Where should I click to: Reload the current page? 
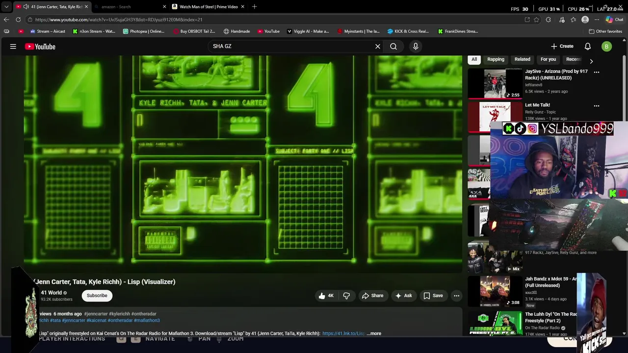click(18, 20)
